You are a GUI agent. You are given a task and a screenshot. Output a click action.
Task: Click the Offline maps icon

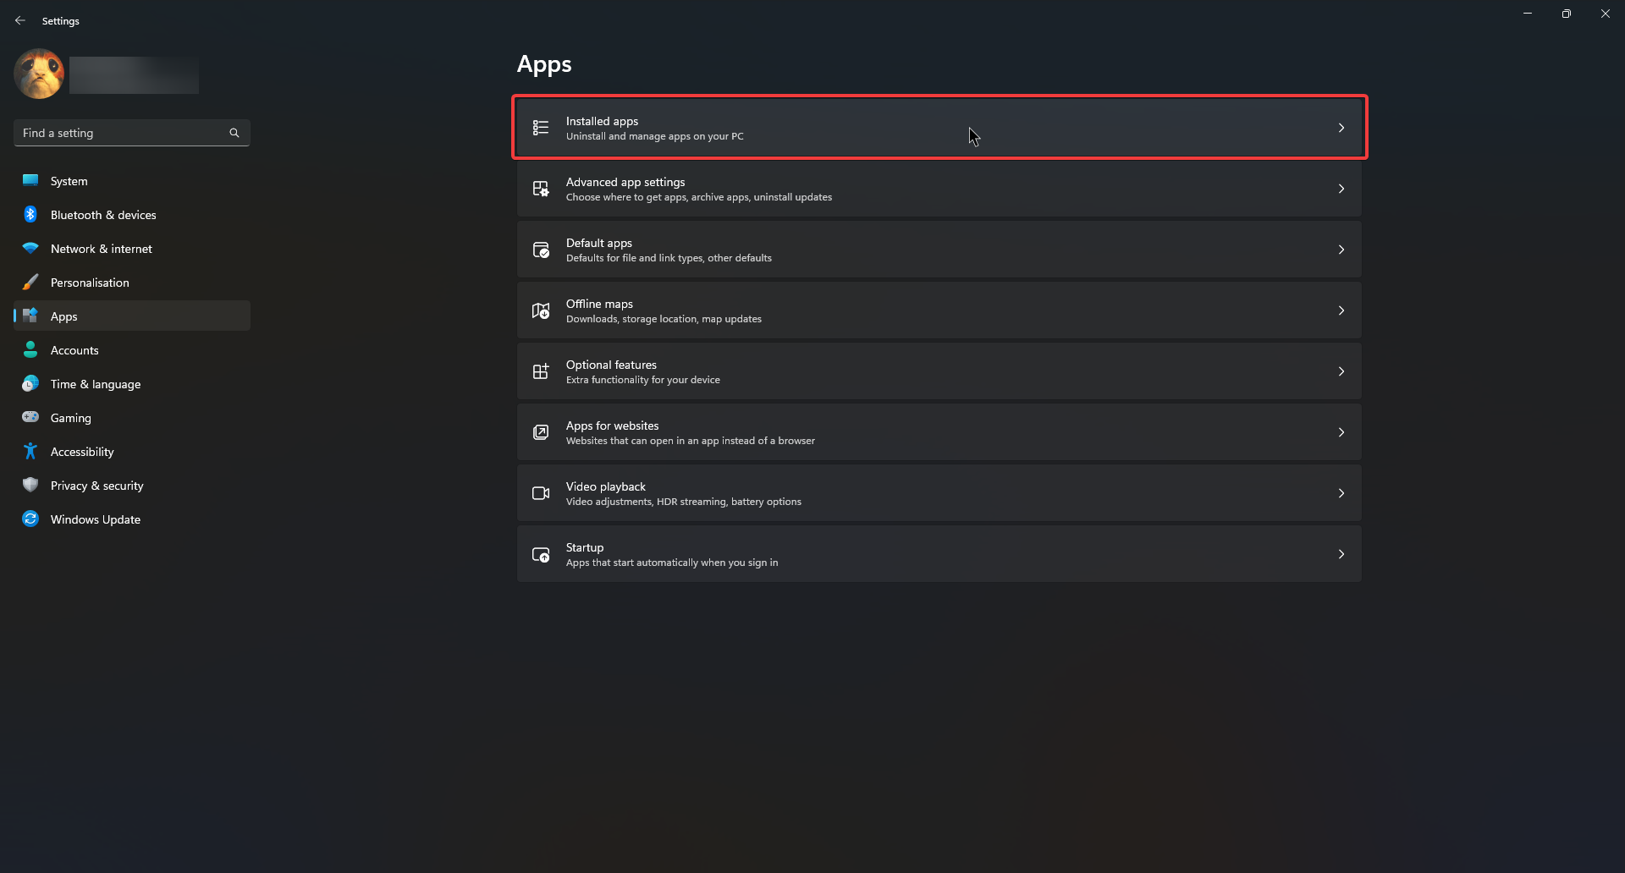pyautogui.click(x=541, y=310)
